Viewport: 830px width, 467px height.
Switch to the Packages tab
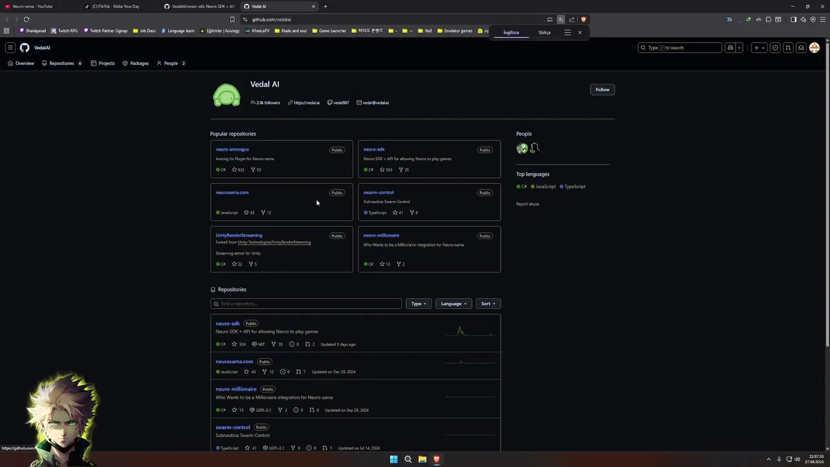click(136, 63)
